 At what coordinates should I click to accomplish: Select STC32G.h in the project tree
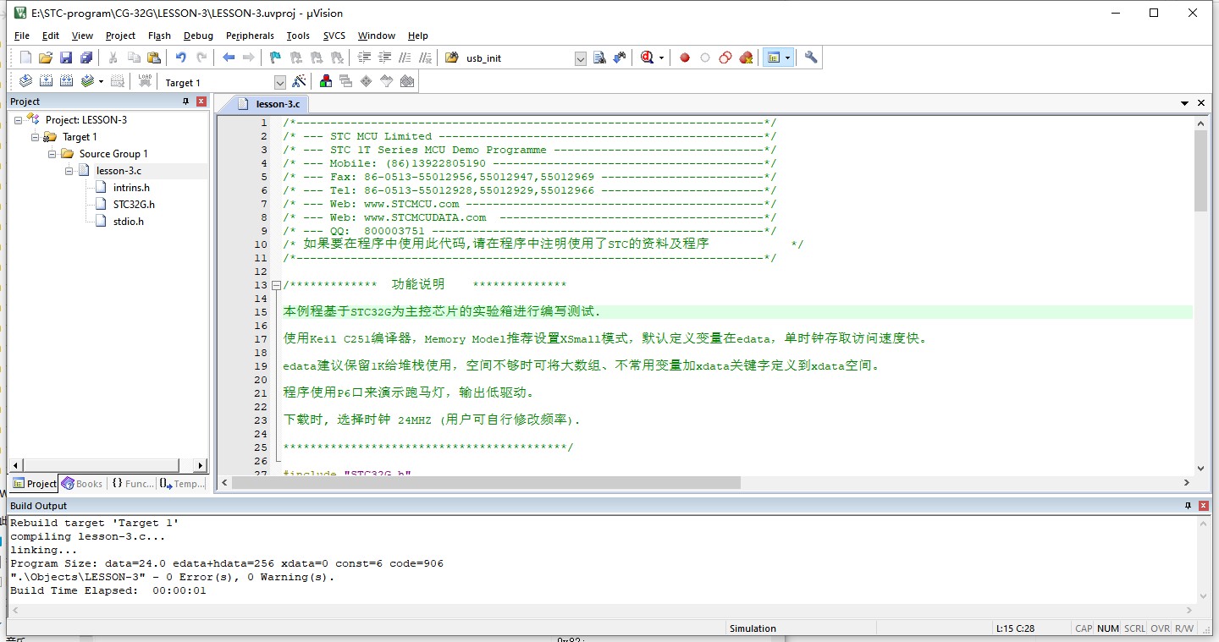pyautogui.click(x=134, y=205)
